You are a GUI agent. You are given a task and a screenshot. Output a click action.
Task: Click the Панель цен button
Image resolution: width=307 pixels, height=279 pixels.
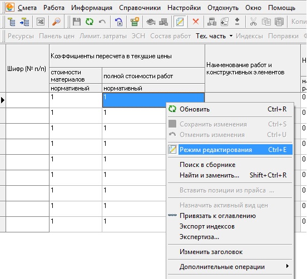point(57,36)
